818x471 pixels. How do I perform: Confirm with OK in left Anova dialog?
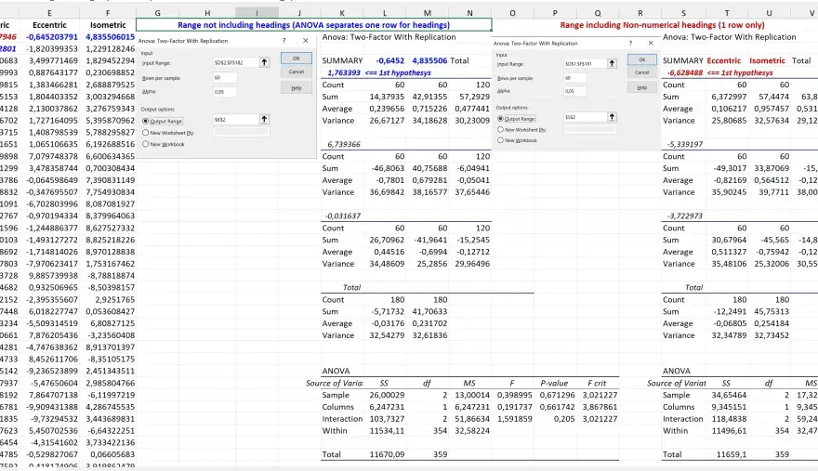pyautogui.click(x=297, y=59)
